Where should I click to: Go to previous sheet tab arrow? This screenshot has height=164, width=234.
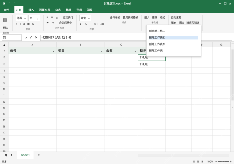tap(6, 155)
